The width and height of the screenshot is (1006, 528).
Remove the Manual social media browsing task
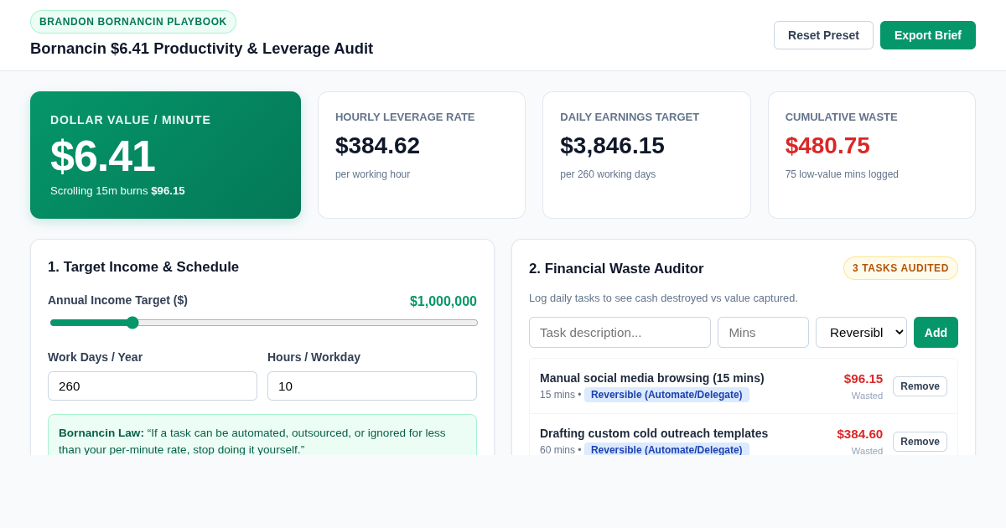click(x=920, y=386)
